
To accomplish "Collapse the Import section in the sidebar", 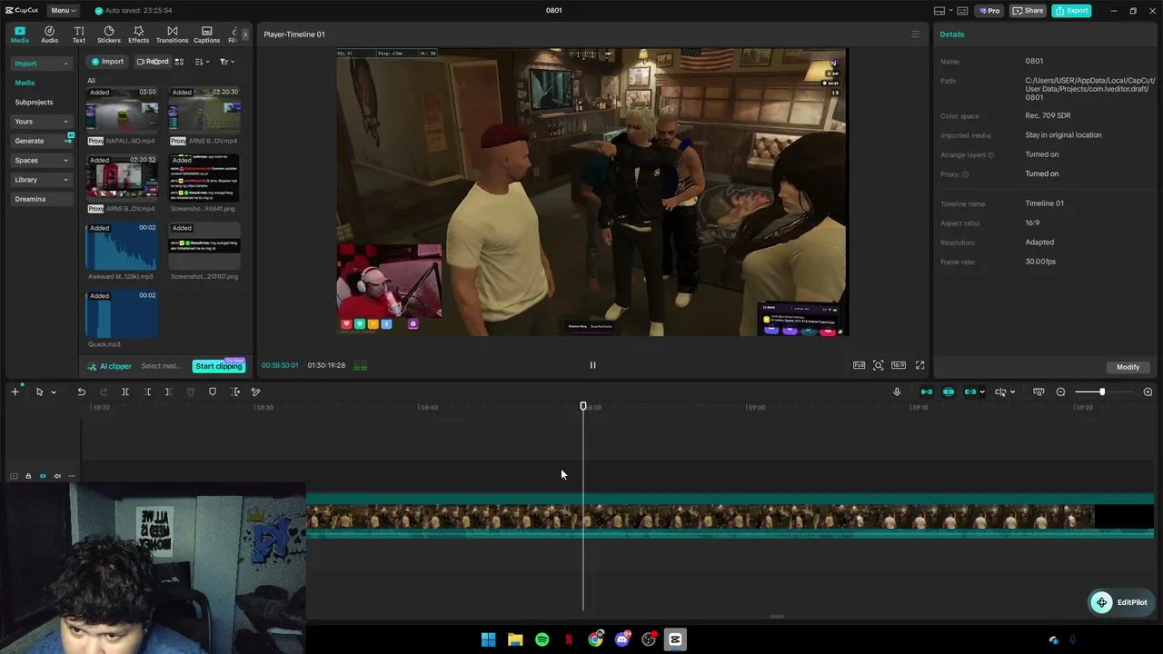I will pos(41,64).
